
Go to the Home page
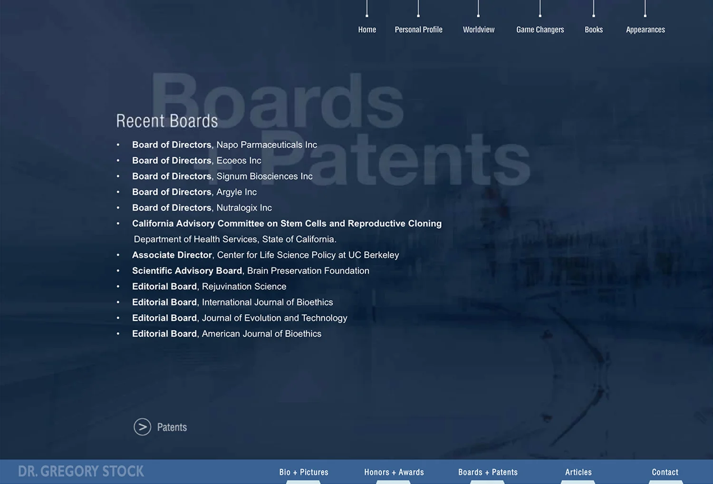(367, 29)
